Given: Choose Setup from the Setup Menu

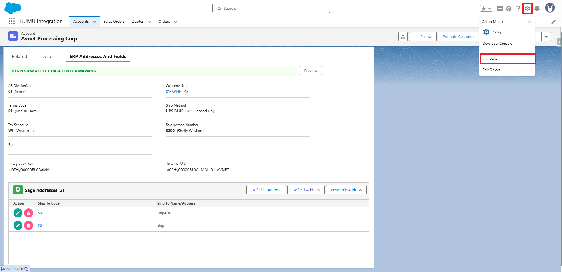Looking at the screenshot, I should 498,32.
